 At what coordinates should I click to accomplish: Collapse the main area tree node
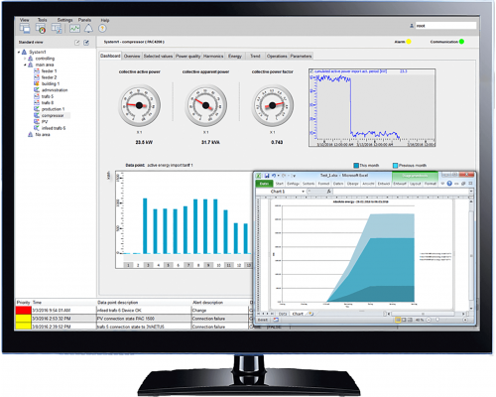(x=25, y=65)
